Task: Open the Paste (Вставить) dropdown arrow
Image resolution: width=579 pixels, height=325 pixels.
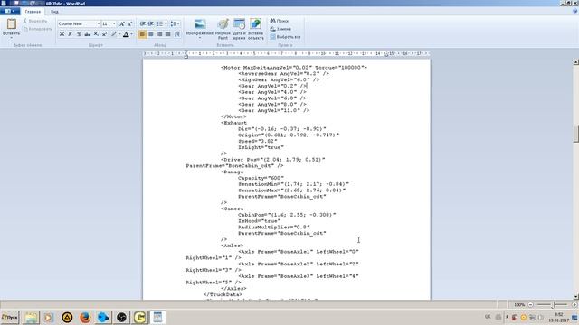Action: 12,38
